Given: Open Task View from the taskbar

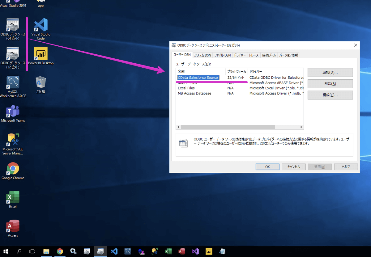Looking at the screenshot, I should coord(32,251).
